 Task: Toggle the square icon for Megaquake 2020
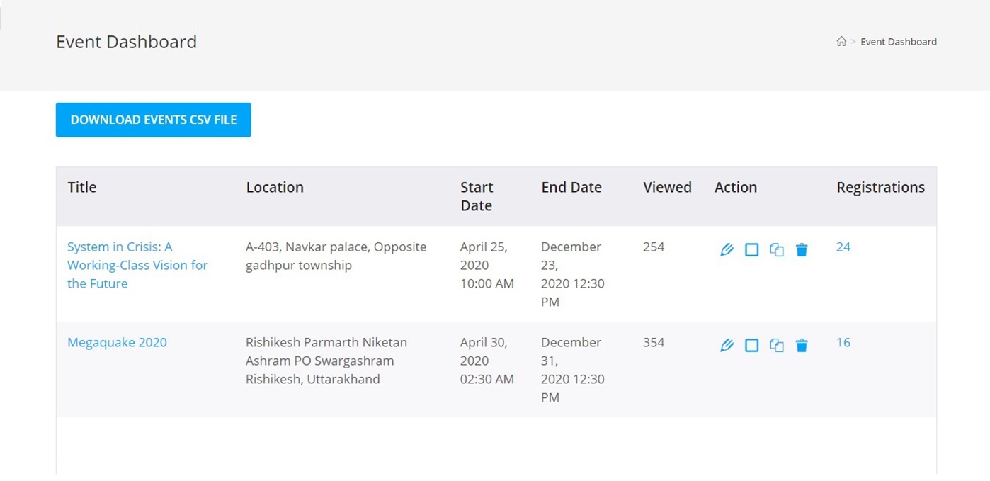coord(751,345)
